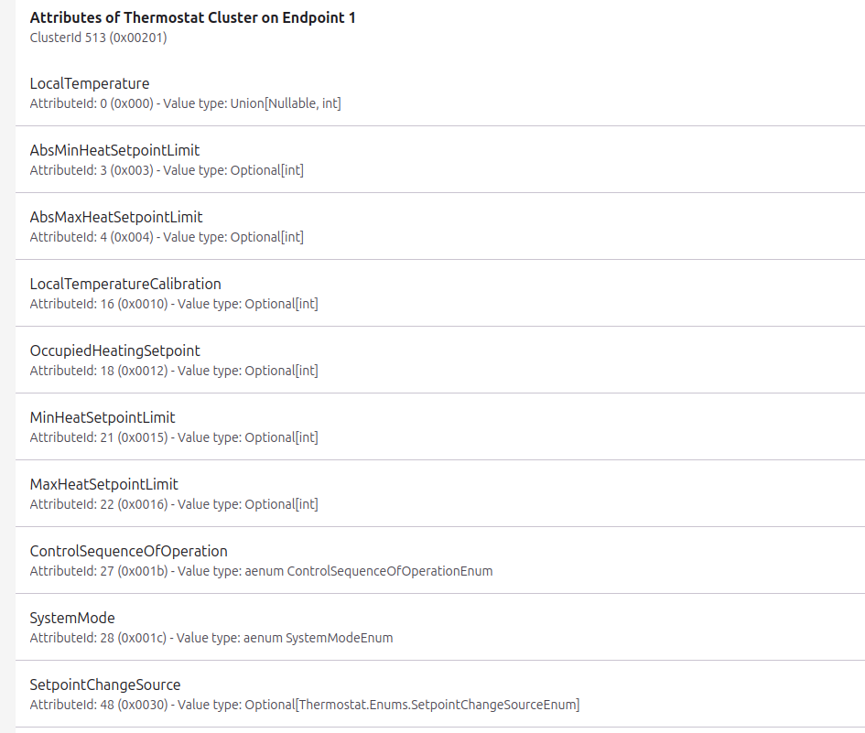This screenshot has height=733, width=865.
Task: Click the SystemModeEnum value type line
Action: 339,638
